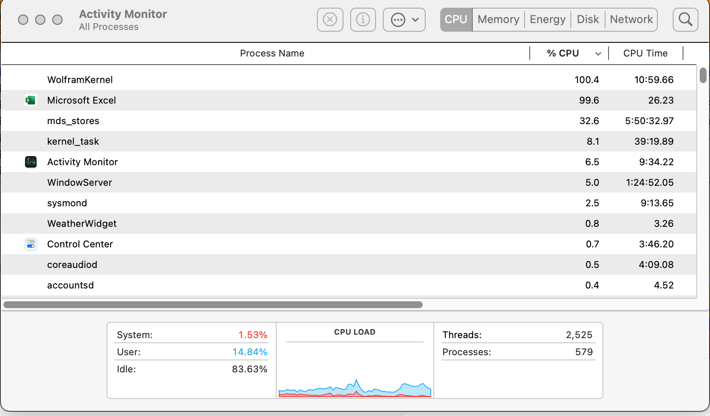
Task: Click the vertical scrollbar thumb of process list
Action: tap(703, 75)
